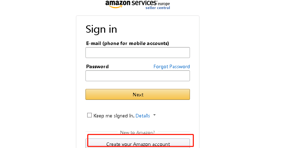This screenshot has height=148, width=304.
Task: Click the Amazon Services Europe logo
Action: click(x=138, y=4)
